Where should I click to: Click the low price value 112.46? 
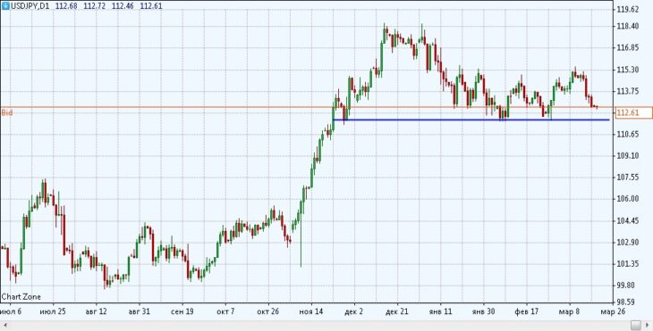123,6
